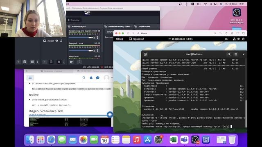Open Microsoft Teams in the Dock
This screenshot has height=147, width=262.
coord(184,140)
